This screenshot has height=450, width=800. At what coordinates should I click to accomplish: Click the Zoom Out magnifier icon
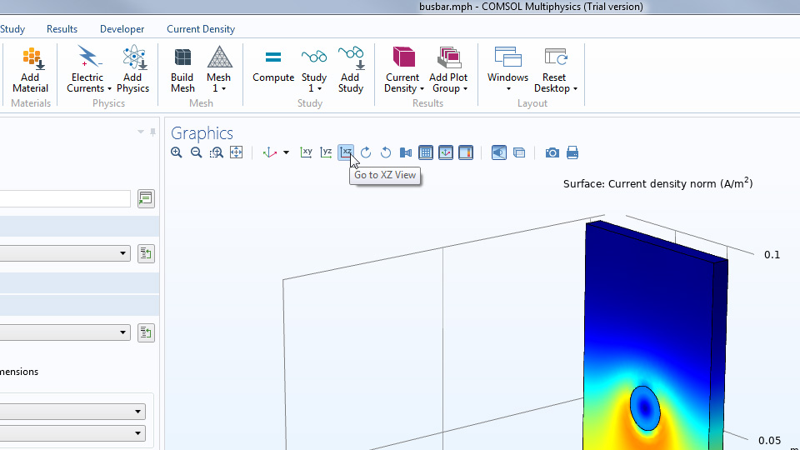(197, 152)
